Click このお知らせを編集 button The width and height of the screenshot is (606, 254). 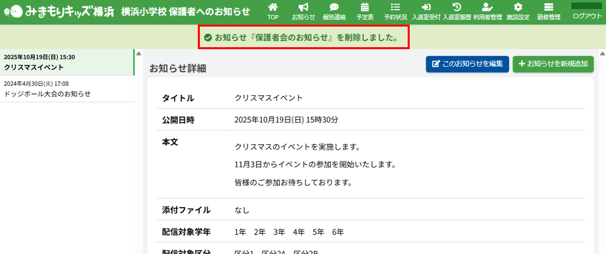(x=467, y=64)
